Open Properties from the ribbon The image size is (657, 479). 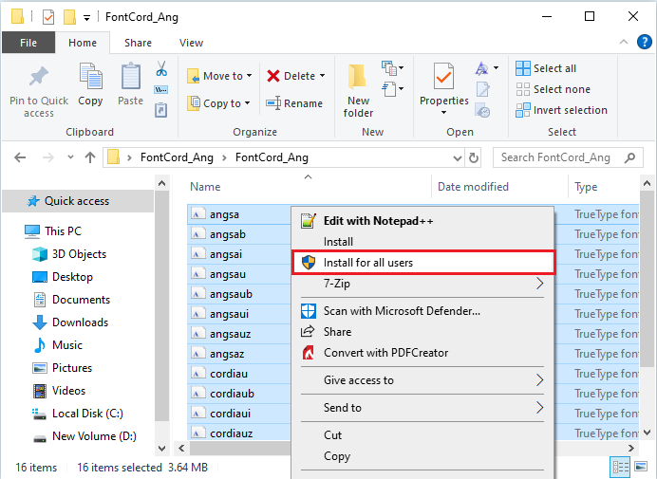443,78
